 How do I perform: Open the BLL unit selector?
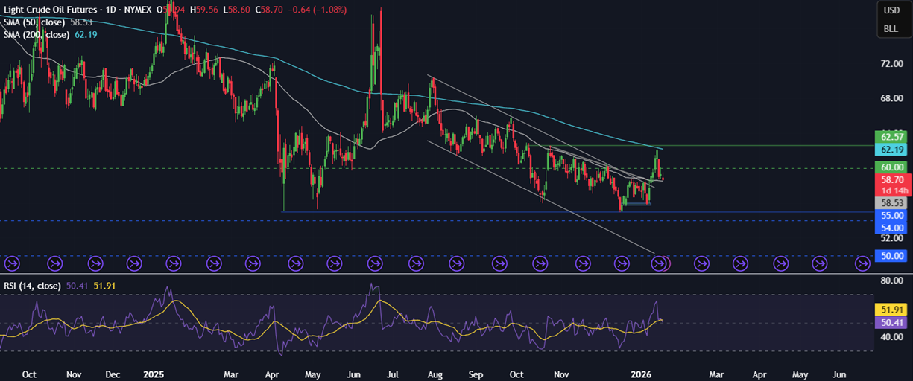click(x=891, y=29)
